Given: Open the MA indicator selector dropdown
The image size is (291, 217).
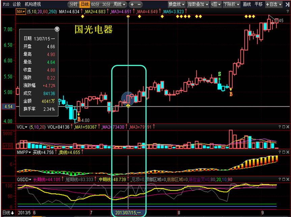Looking at the screenshot, I should pos(21,12).
